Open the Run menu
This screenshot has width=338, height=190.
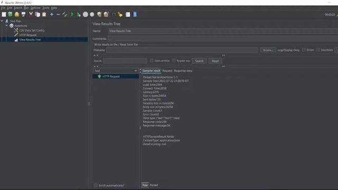pyautogui.click(x=26, y=8)
